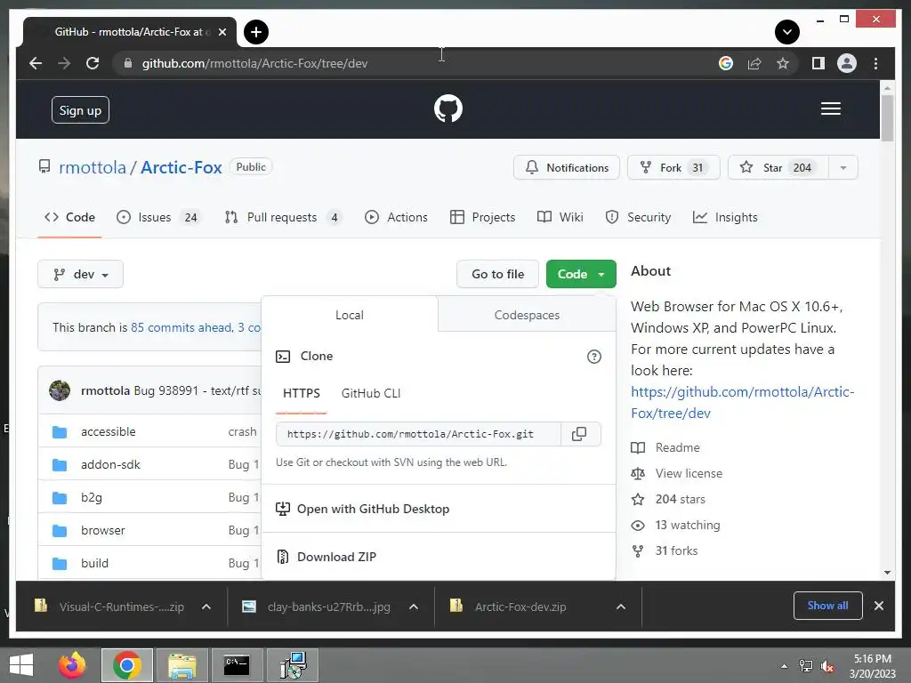The height and width of the screenshot is (683, 911).
Task: Switch to the Issues tab
Action: click(157, 217)
